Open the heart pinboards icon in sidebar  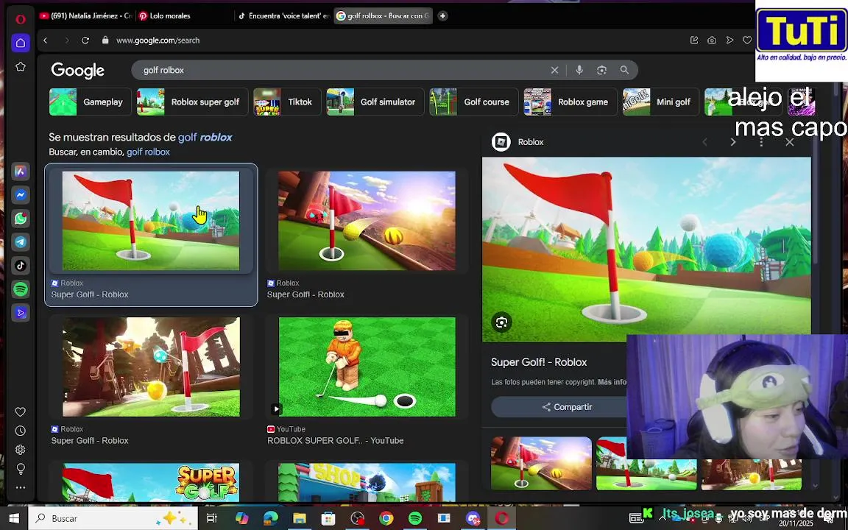pos(21,411)
